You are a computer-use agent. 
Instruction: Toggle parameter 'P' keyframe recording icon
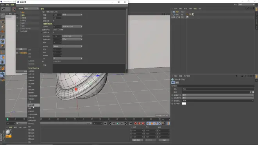tap(159, 124)
